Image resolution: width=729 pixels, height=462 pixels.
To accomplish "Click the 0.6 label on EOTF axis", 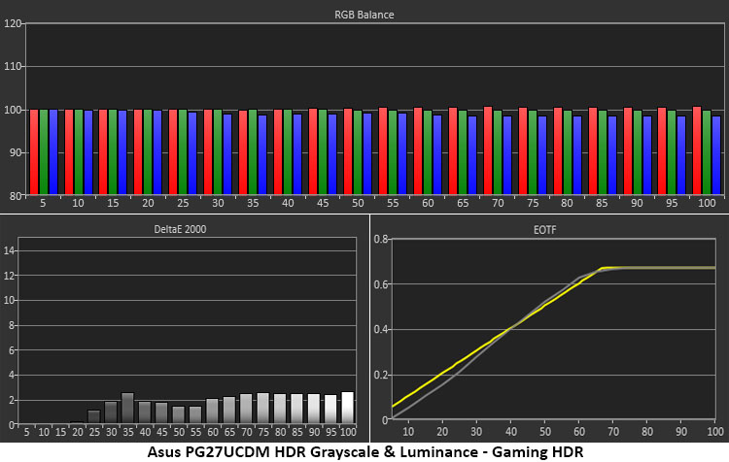I will click(381, 284).
